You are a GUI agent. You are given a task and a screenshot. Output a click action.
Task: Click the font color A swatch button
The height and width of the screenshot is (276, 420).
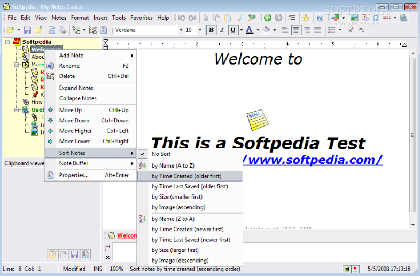(x=250, y=30)
